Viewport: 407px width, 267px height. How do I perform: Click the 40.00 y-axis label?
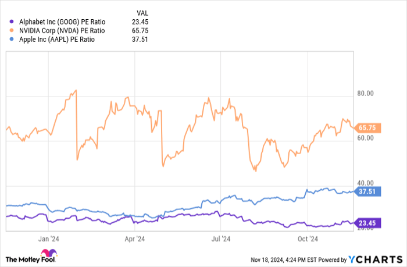coord(366,186)
